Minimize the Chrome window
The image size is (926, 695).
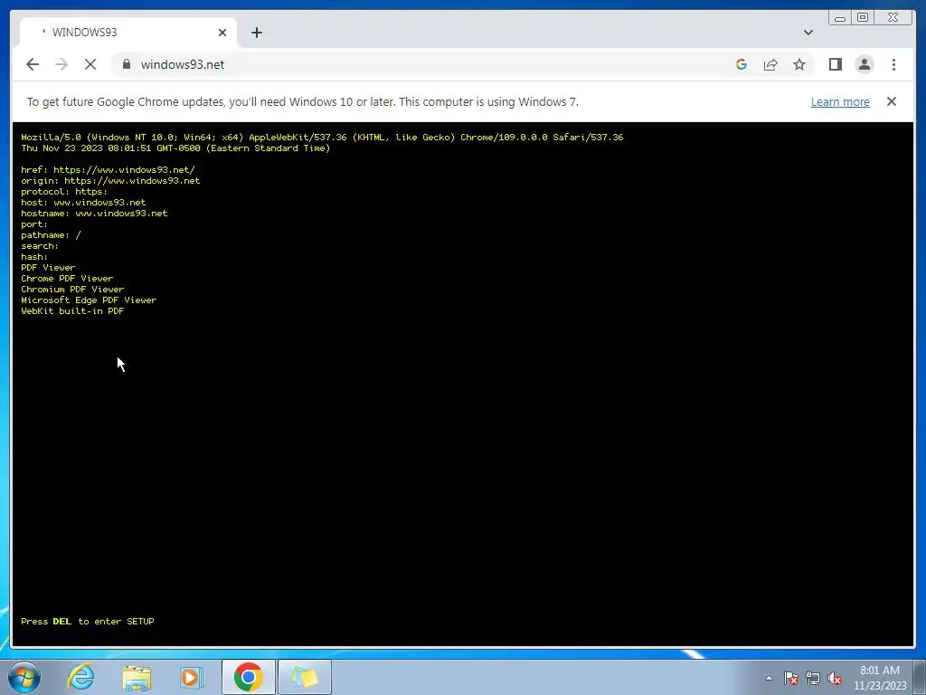click(840, 18)
